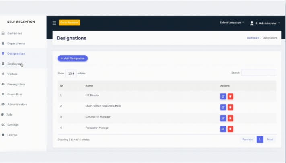Open the Select language dropdown
This screenshot has height=163, width=286.
pyautogui.click(x=232, y=23)
